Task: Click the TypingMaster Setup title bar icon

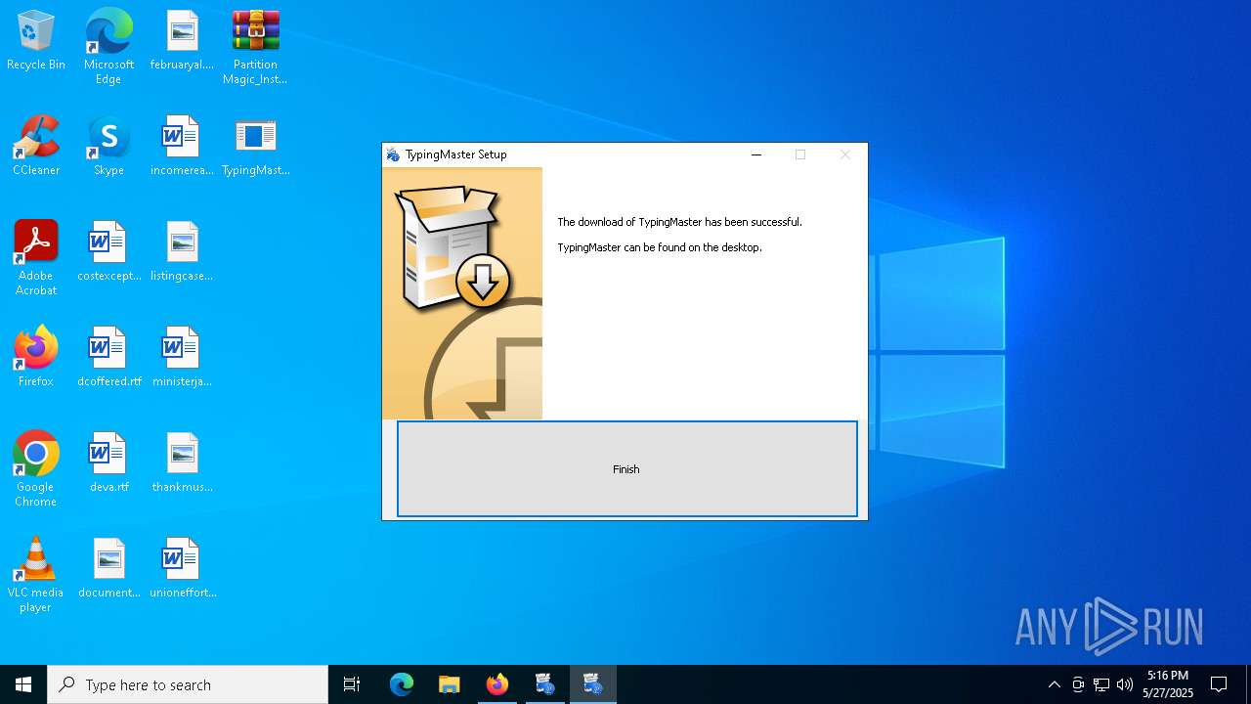Action: (393, 154)
